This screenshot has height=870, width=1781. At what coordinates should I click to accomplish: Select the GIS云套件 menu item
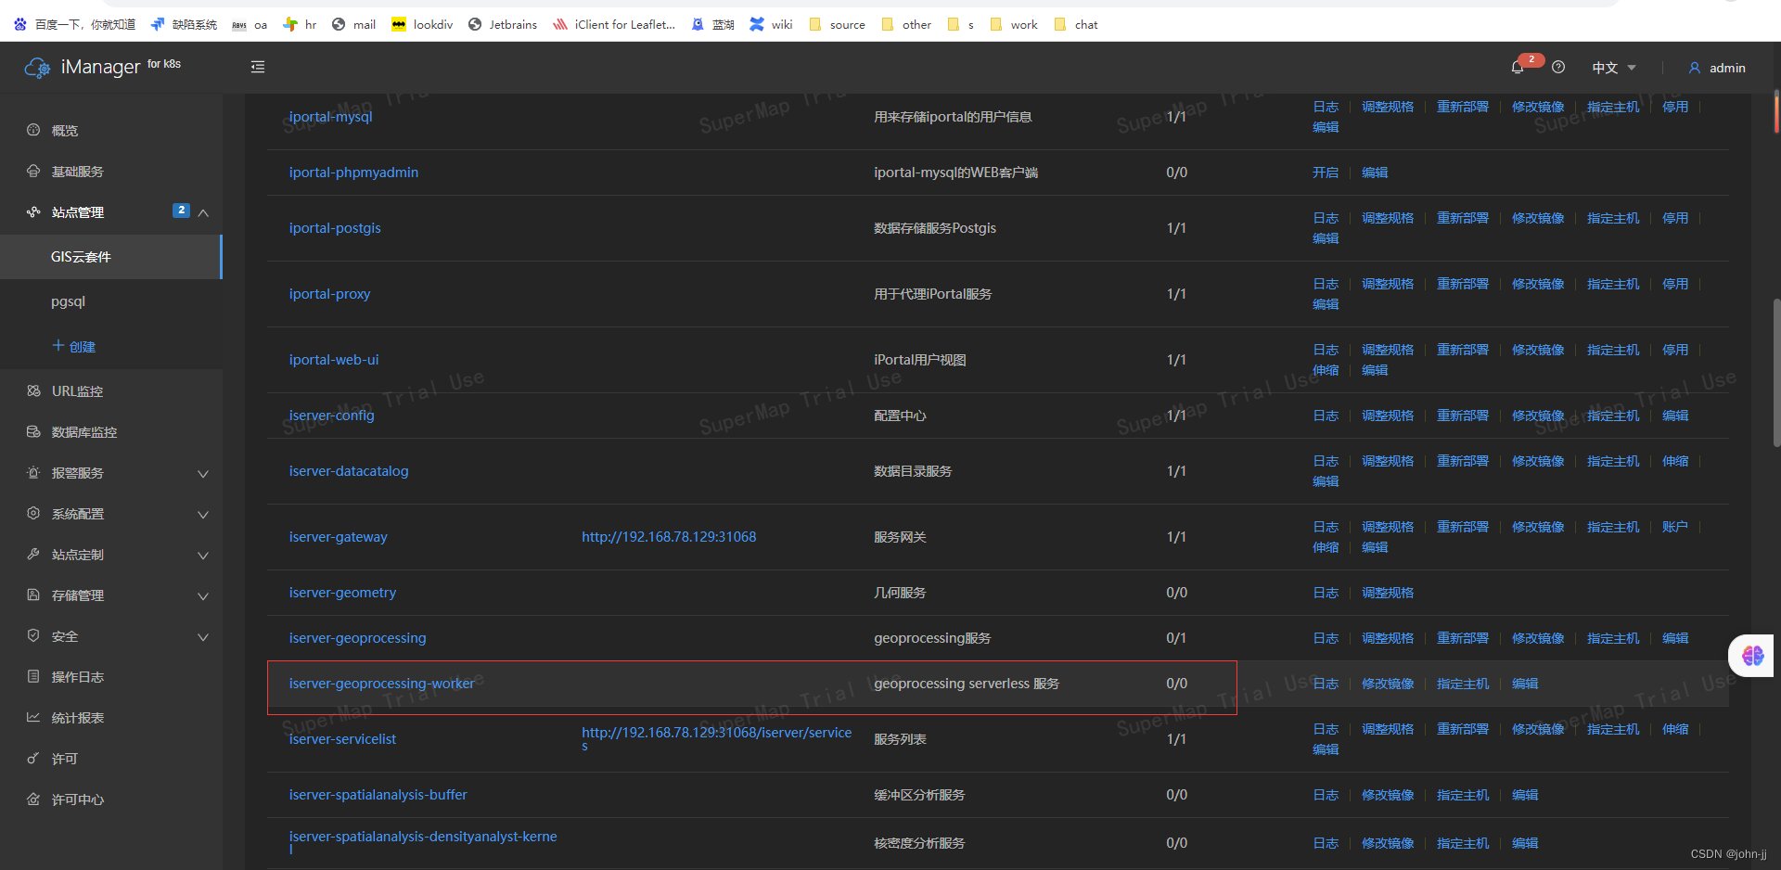pyautogui.click(x=110, y=257)
